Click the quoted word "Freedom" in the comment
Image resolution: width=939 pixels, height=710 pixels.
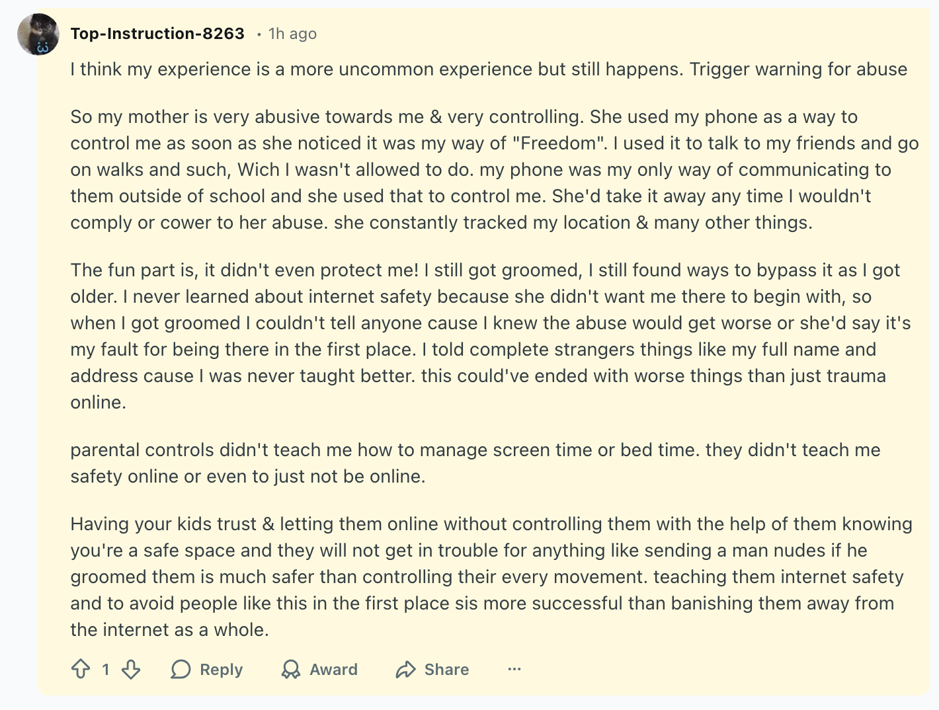pos(559,143)
